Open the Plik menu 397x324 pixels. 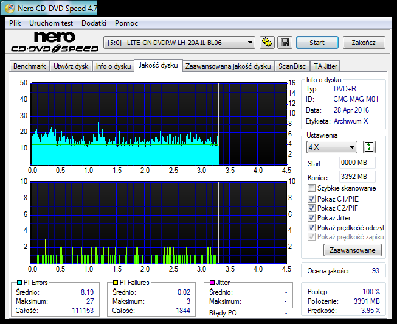coord(15,23)
